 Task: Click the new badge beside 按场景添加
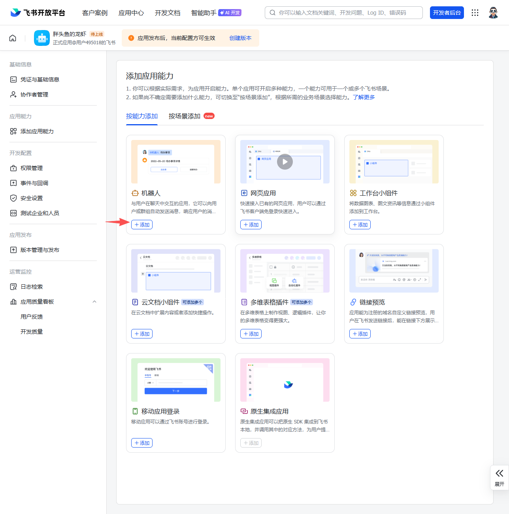click(209, 116)
